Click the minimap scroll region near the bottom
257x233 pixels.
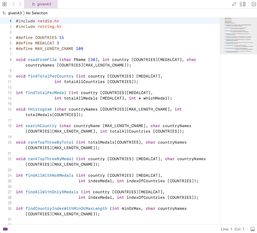coord(238,50)
